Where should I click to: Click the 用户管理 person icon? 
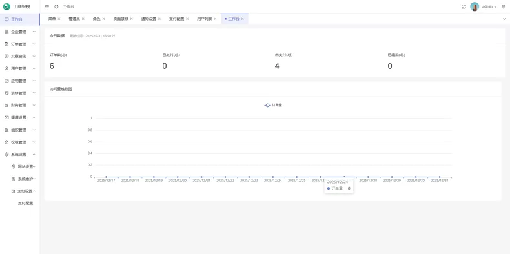[6, 68]
